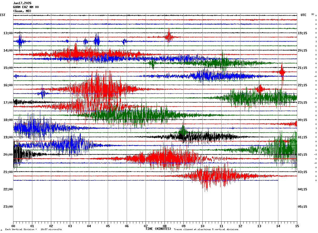Select the 19:00 CST time label
The image size is (318, 233).
pyautogui.click(x=8, y=137)
